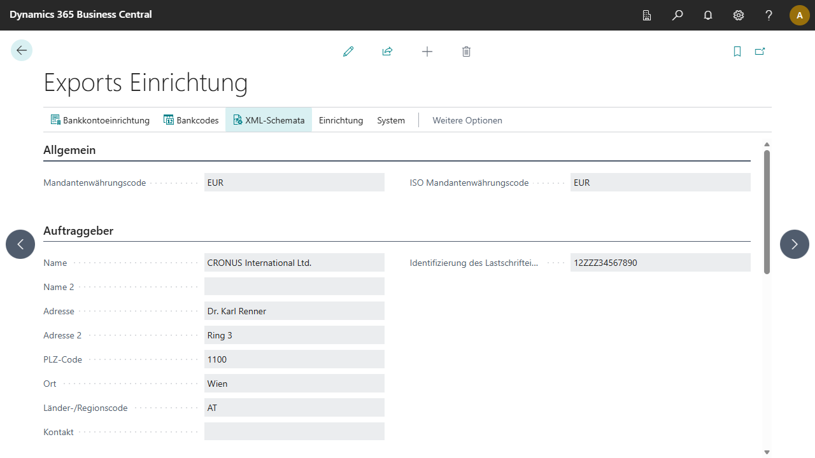Image resolution: width=815 pixels, height=458 pixels.
Task: Click the Adresse field Dr. Karl Renner
Action: 294,311
